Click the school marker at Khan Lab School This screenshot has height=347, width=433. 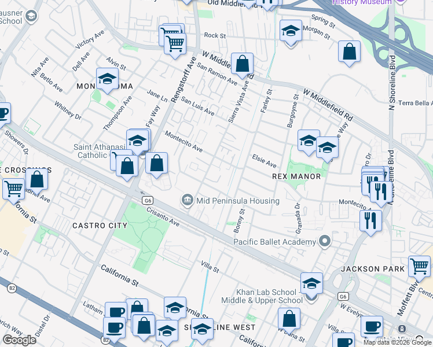tap(311, 284)
